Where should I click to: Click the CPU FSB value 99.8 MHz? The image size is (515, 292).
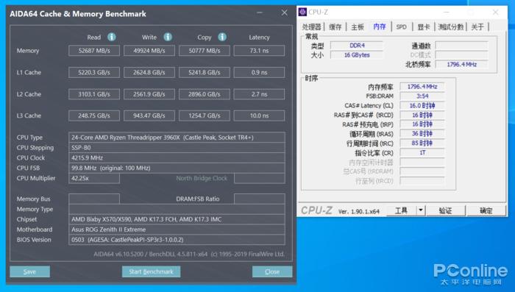(x=177, y=168)
